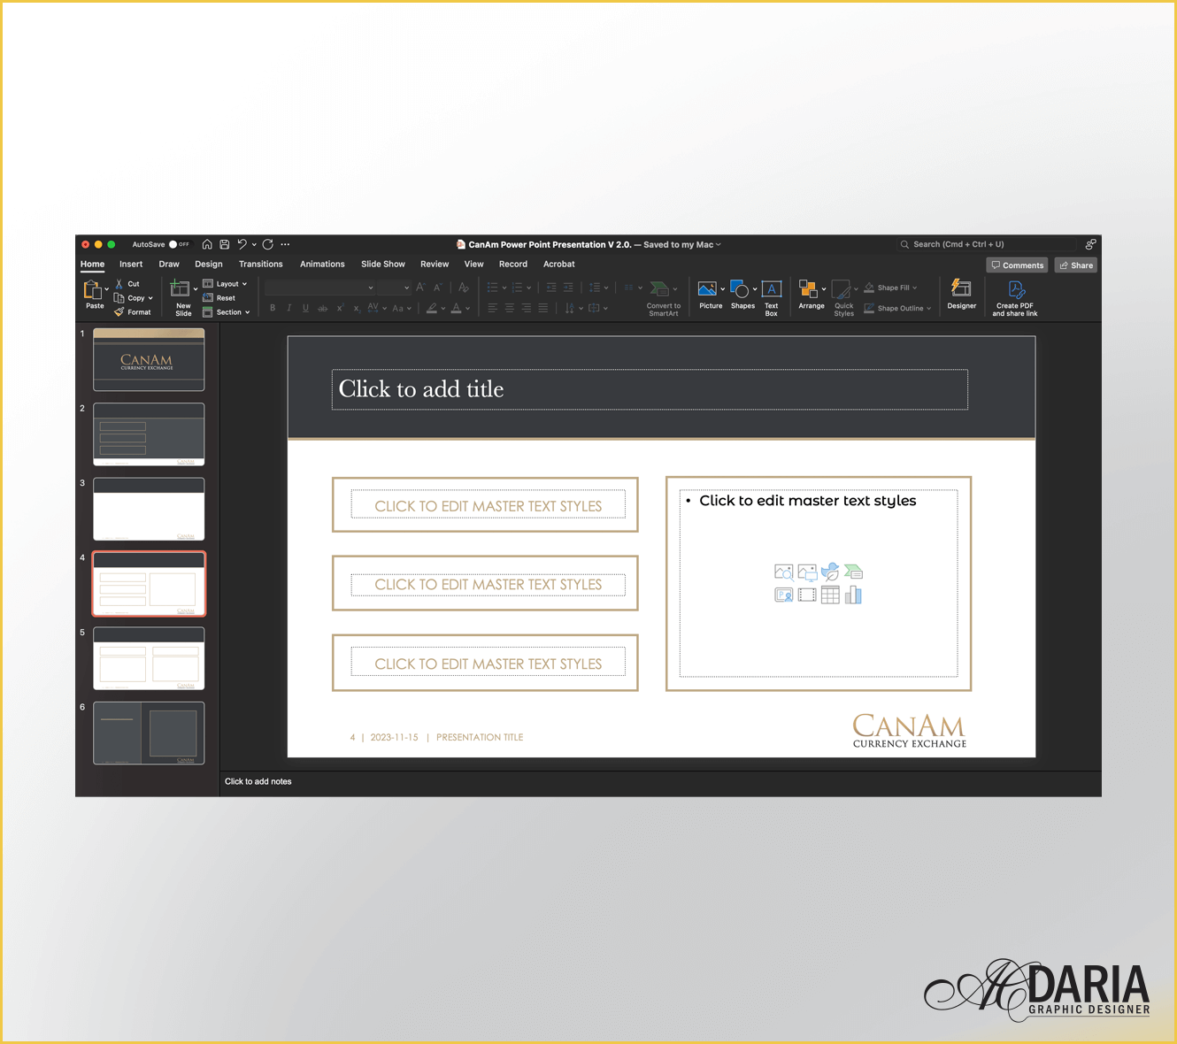Screen dimensions: 1177x1044
Task: Expand the Shapes gallery dropdown arrow
Action: pos(755,289)
